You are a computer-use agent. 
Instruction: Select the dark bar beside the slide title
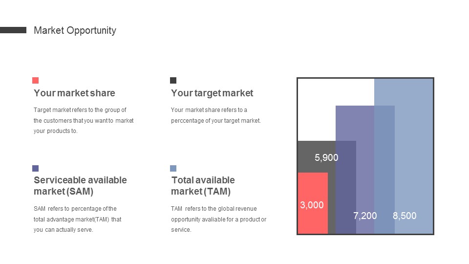tap(13, 30)
